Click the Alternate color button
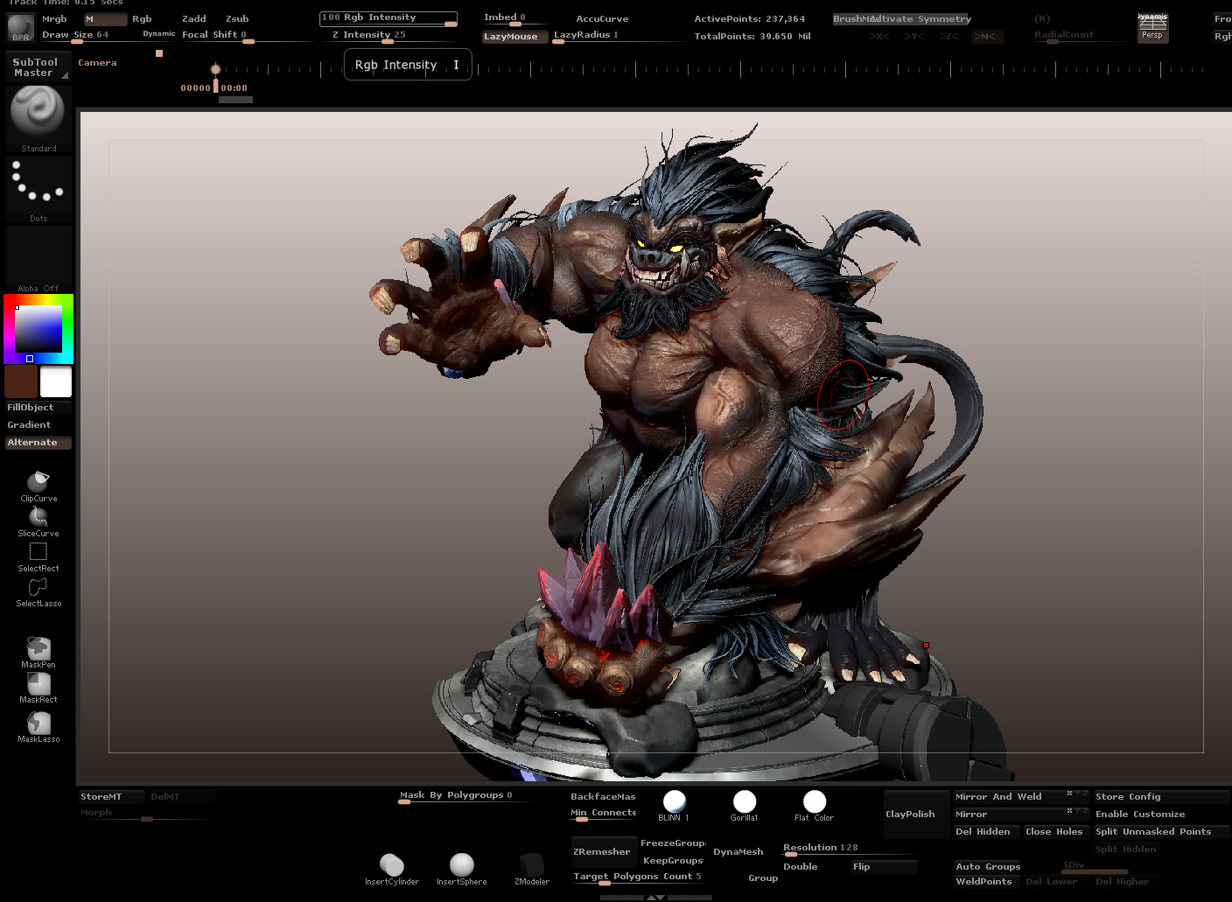This screenshot has height=902, width=1232. click(38, 443)
